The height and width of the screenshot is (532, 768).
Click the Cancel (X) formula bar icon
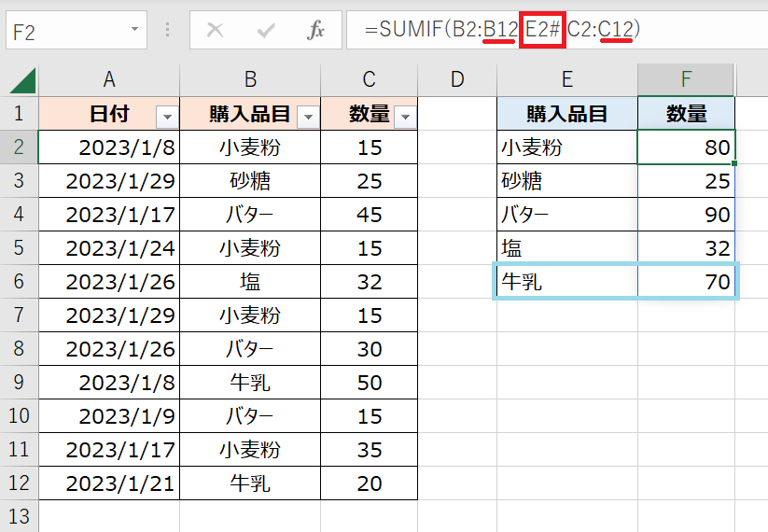pos(216,30)
